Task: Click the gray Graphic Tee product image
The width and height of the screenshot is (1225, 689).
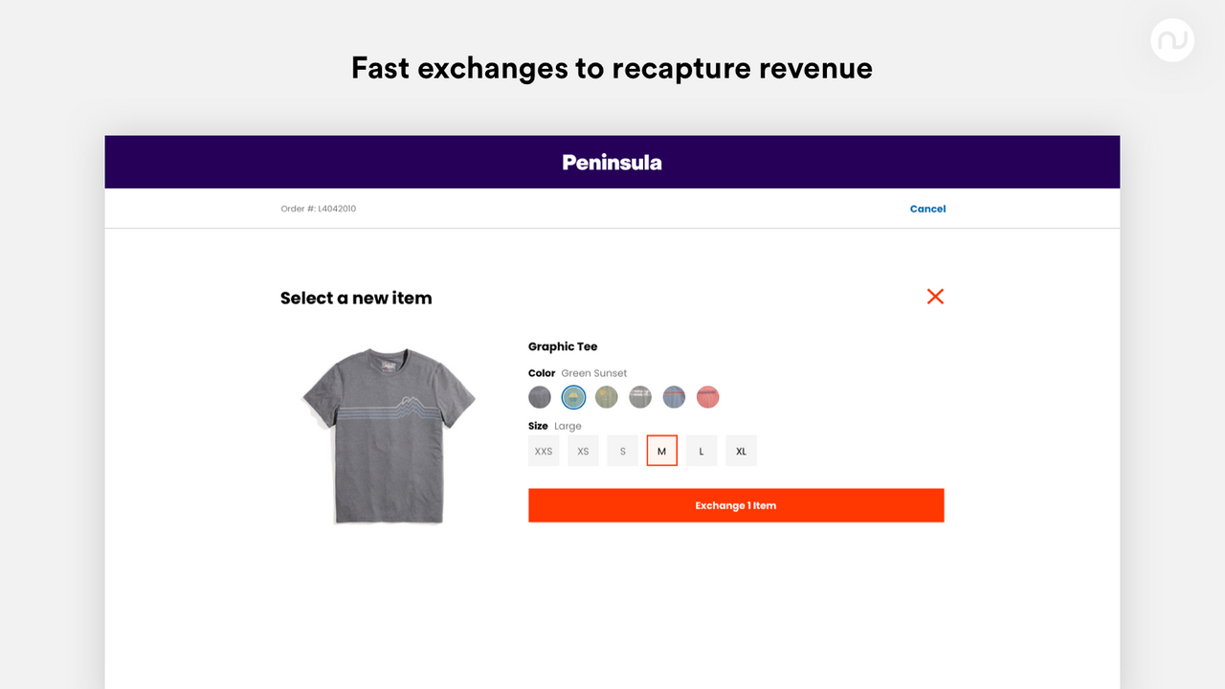Action: 387,433
